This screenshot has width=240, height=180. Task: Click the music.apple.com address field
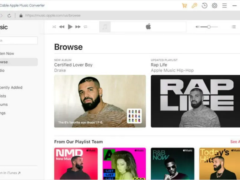tap(53, 16)
